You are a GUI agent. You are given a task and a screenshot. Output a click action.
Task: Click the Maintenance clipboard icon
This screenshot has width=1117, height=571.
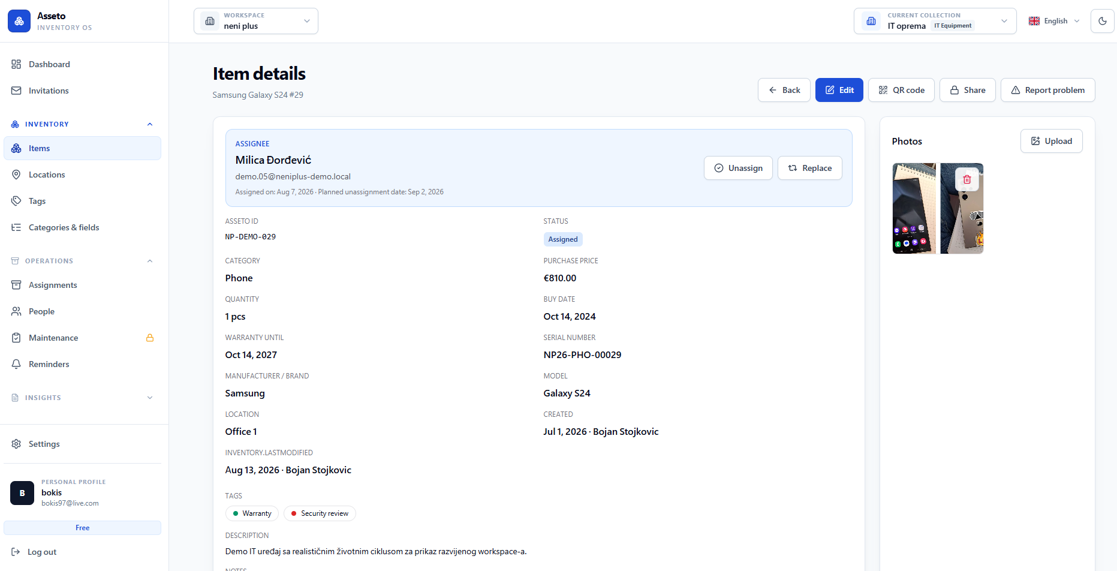click(16, 338)
